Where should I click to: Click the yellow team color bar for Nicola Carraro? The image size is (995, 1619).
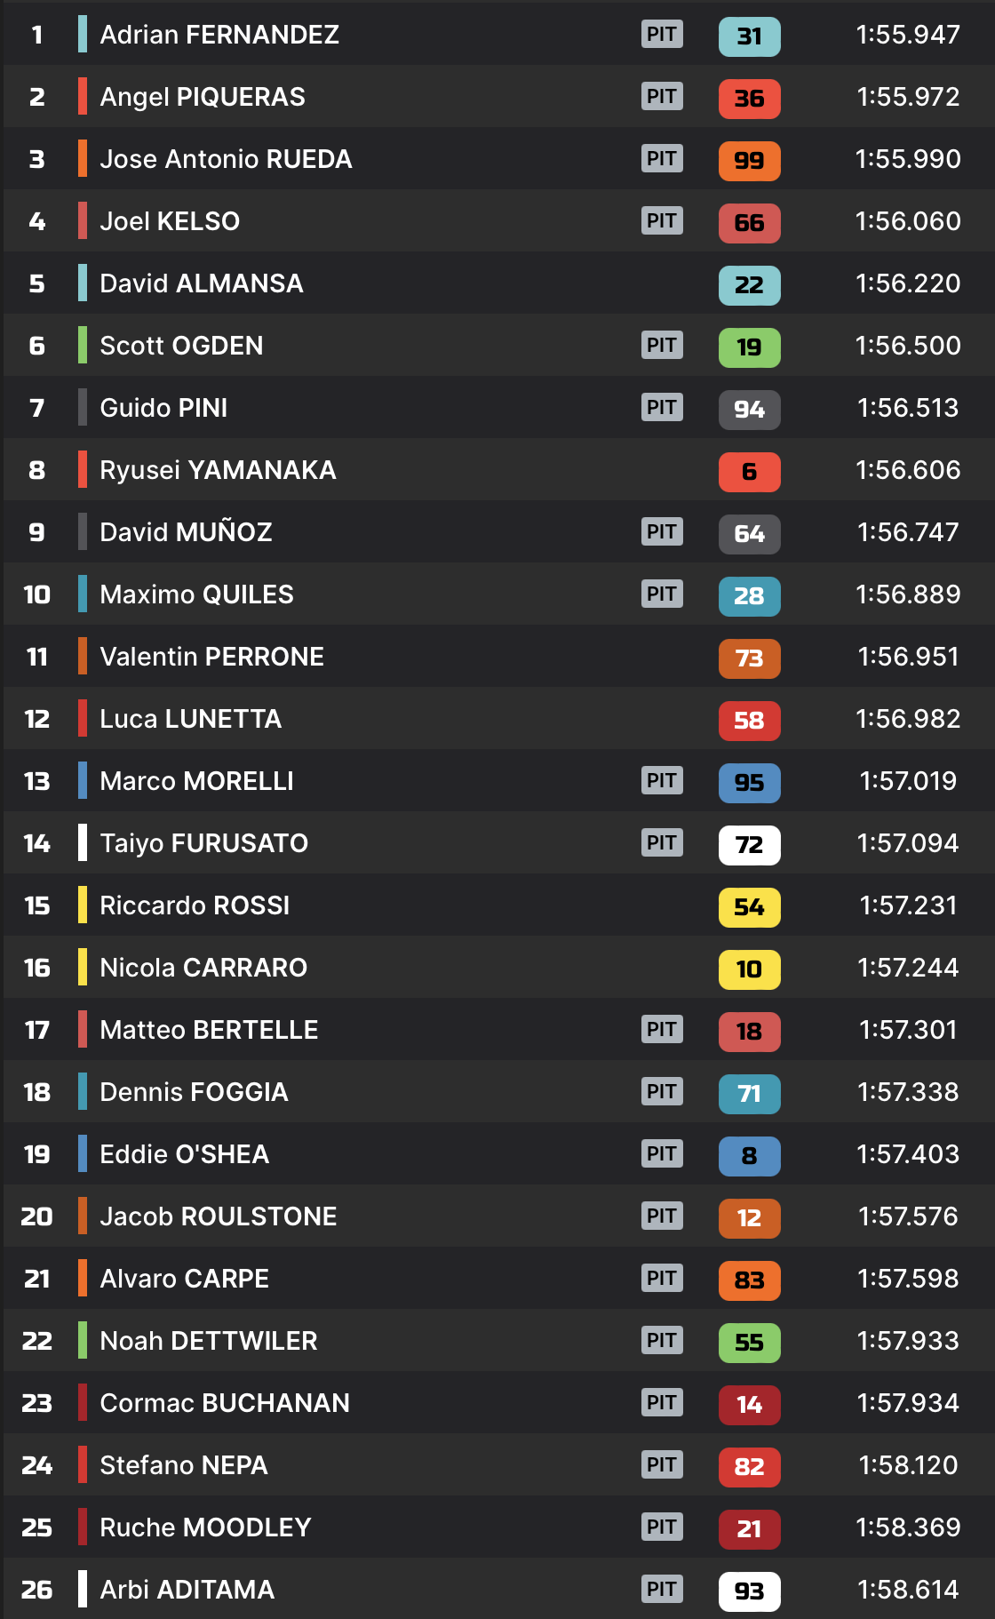pyautogui.click(x=83, y=968)
